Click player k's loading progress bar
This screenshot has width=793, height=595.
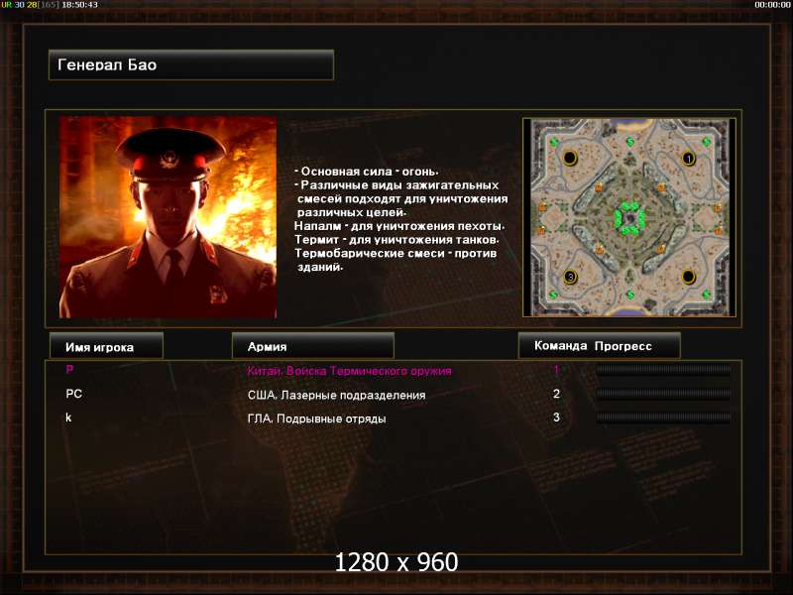[663, 417]
